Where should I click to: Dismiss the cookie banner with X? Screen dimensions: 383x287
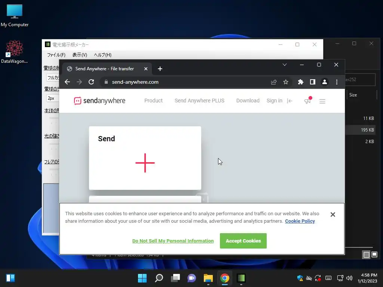[x=333, y=215]
